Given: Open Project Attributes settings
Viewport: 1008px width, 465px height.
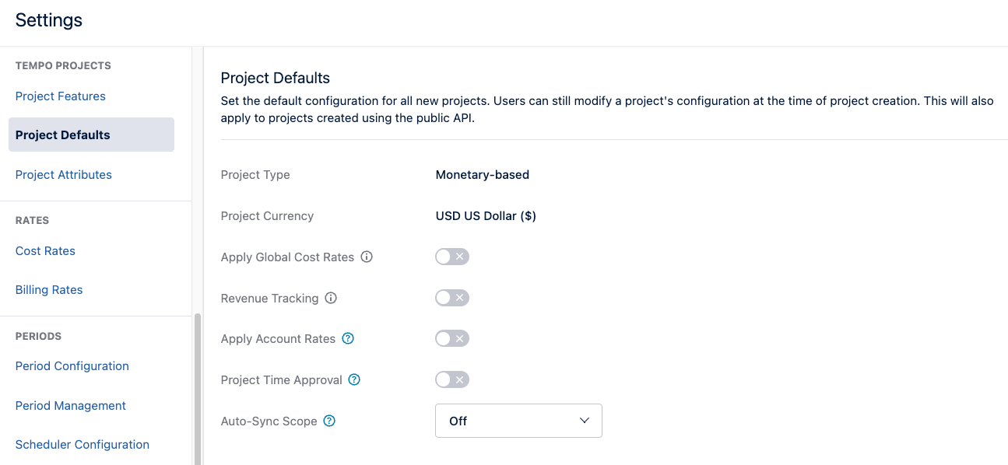Looking at the screenshot, I should 63,174.
